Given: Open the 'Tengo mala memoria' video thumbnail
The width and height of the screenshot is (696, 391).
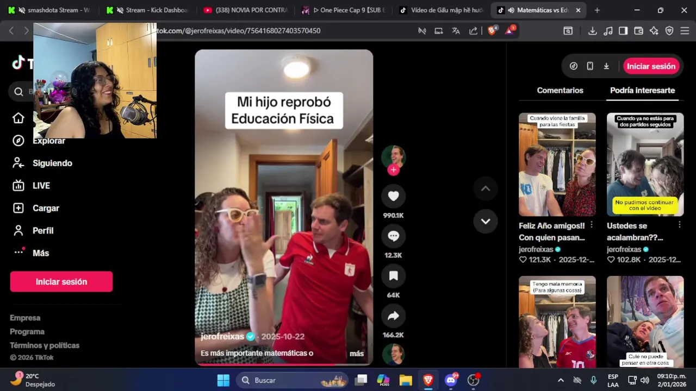Looking at the screenshot, I should [x=557, y=322].
